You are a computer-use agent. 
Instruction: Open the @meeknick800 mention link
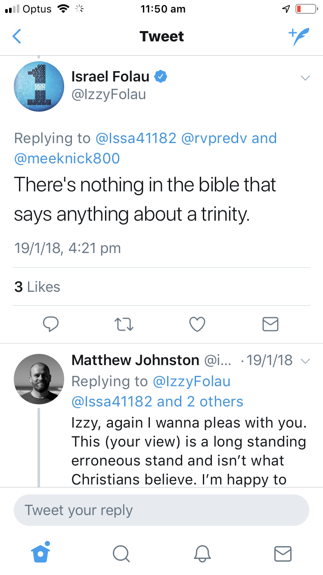(x=67, y=159)
